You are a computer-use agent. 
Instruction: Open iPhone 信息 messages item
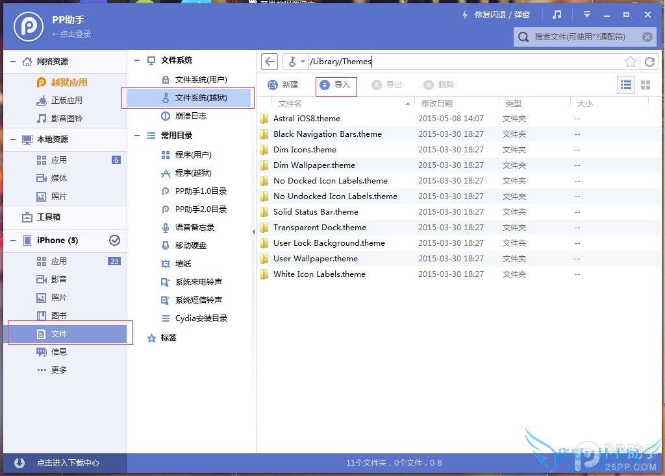click(65, 352)
